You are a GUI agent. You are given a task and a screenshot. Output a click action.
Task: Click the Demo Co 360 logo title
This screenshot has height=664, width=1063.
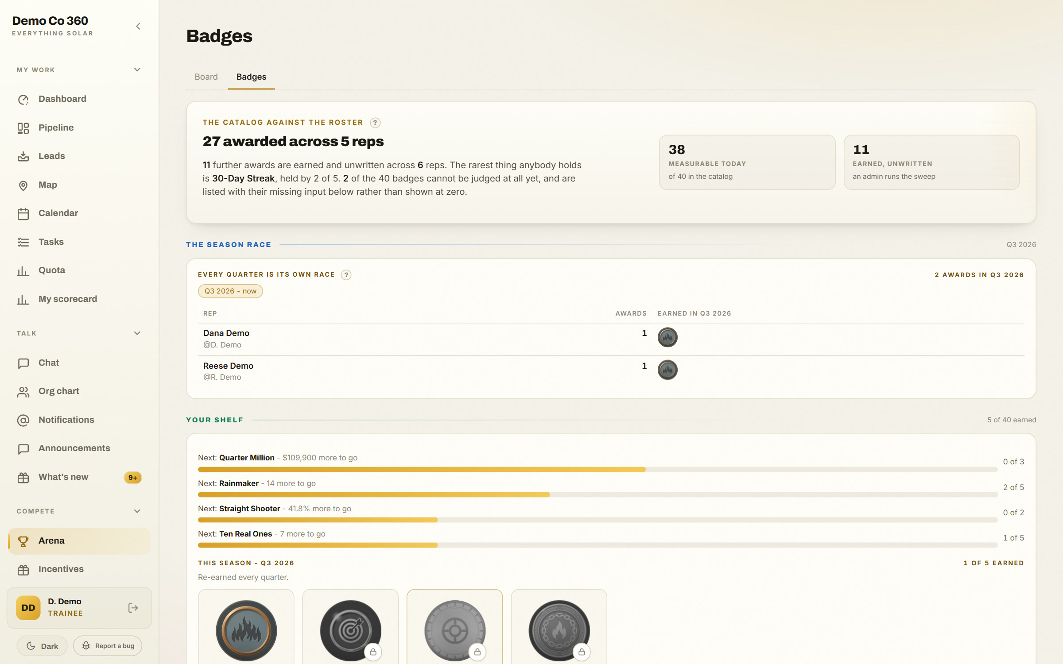(50, 21)
